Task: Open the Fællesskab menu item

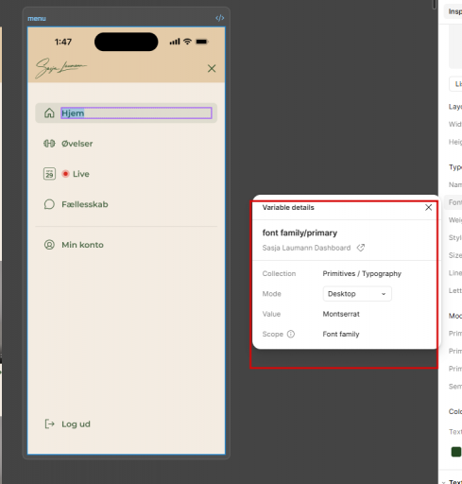Action: (85, 204)
